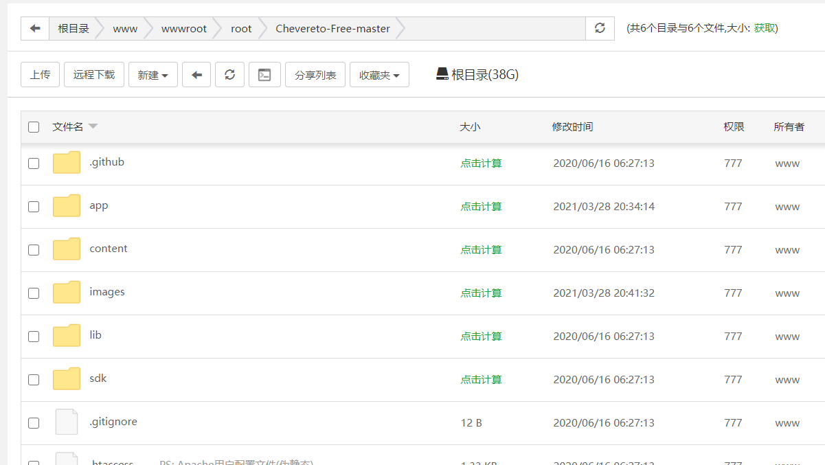Click 点击计算 for the lib folder

(481, 337)
